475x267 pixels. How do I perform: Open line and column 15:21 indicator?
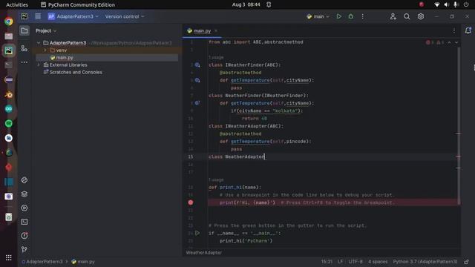tap(327, 262)
